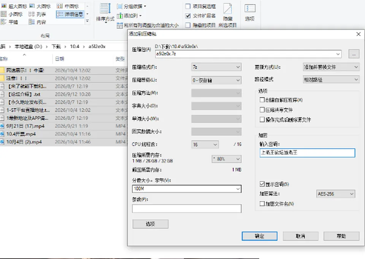
Task: Open the 压缩等级 dropdown
Action: [x=216, y=80]
